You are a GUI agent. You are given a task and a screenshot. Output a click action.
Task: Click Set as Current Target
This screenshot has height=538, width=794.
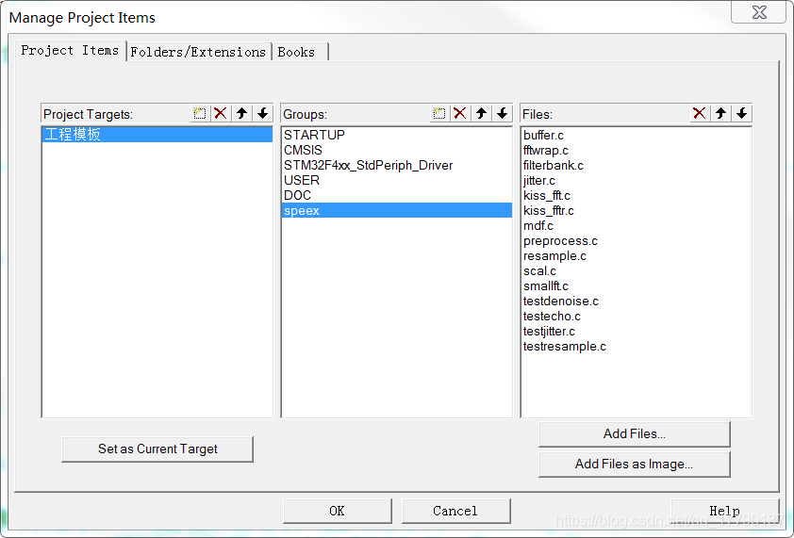pyautogui.click(x=157, y=448)
